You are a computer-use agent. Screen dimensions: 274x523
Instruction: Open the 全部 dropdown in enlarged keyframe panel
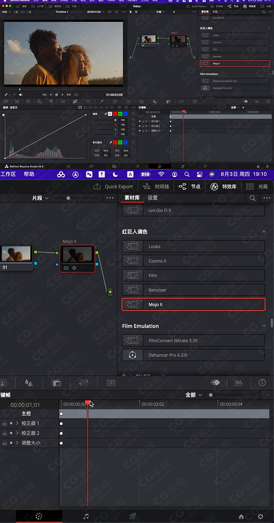pos(194,395)
